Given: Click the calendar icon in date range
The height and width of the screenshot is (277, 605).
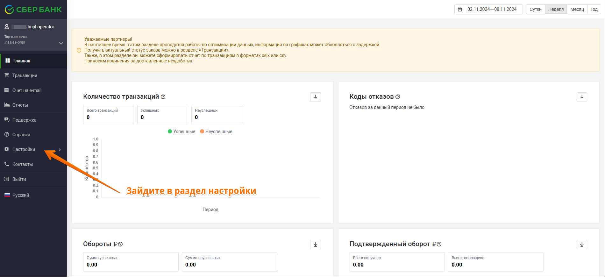Looking at the screenshot, I should click(460, 10).
